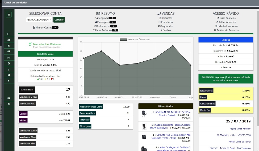This screenshot has width=259, height=151.
Task: Click the MercadoLíder Platinum medal icon
Action: (x=30, y=44)
